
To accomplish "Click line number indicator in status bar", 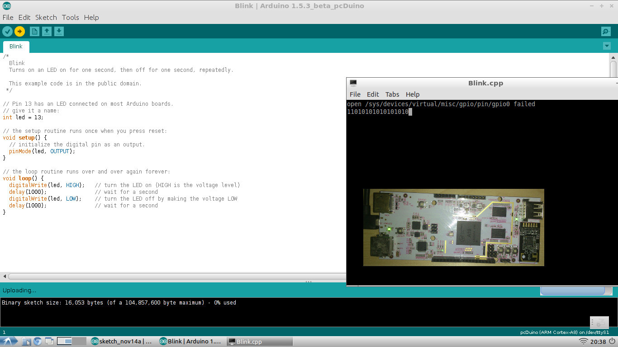I will point(4,332).
